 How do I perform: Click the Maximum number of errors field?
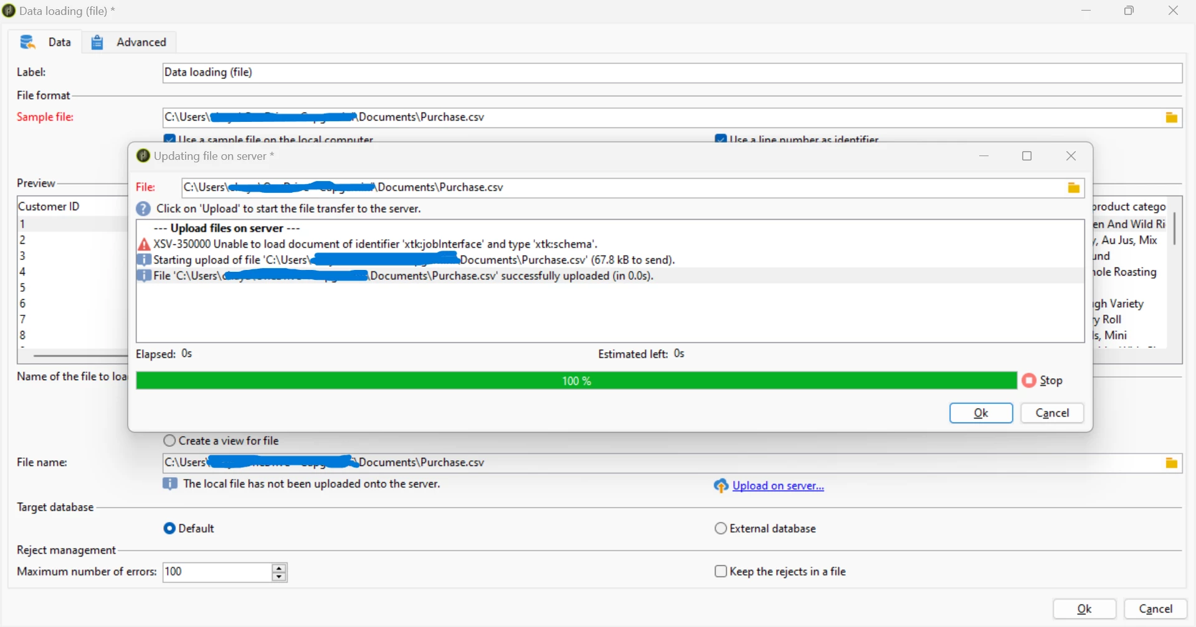click(x=217, y=572)
